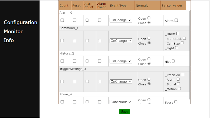Enable the Hist sensor checkbox
The height and width of the screenshot is (118, 210).
click(173, 61)
